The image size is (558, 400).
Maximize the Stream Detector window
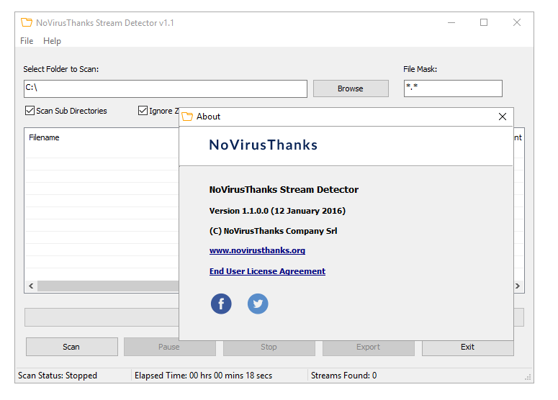point(484,22)
